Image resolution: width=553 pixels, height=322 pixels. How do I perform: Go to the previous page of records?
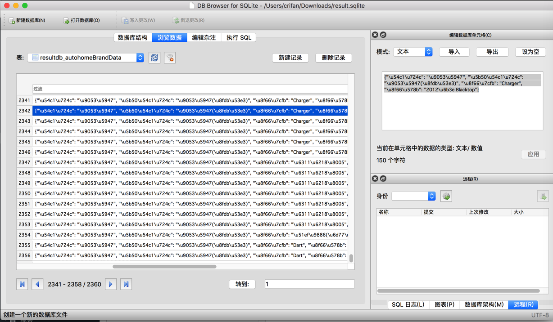(37, 284)
